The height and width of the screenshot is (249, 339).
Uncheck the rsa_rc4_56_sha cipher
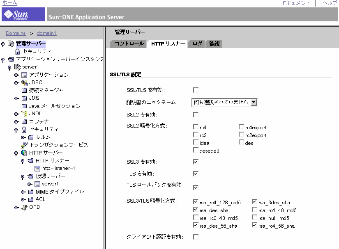(x=254, y=225)
